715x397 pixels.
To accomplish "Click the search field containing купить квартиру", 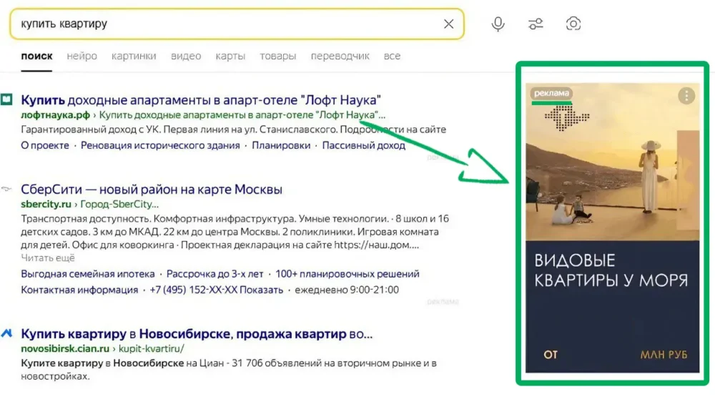I will point(237,24).
